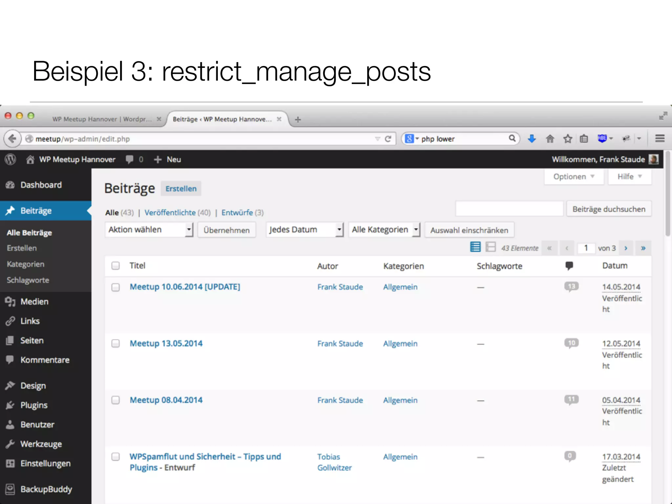Image resolution: width=672 pixels, height=504 pixels.
Task: Click the search magnifier icon in the search box
Action: pyautogui.click(x=512, y=138)
